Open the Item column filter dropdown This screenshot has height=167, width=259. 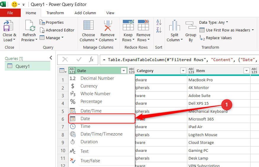click(247, 71)
